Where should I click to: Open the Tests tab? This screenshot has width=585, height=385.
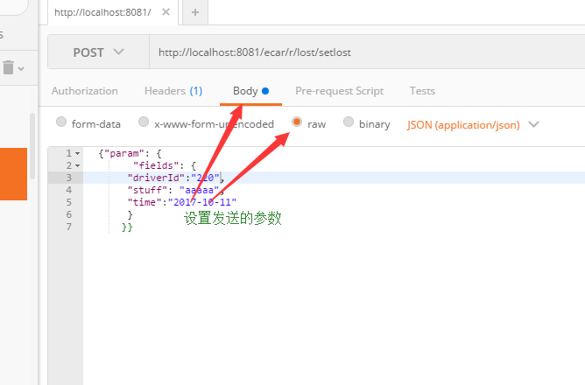coord(422,91)
